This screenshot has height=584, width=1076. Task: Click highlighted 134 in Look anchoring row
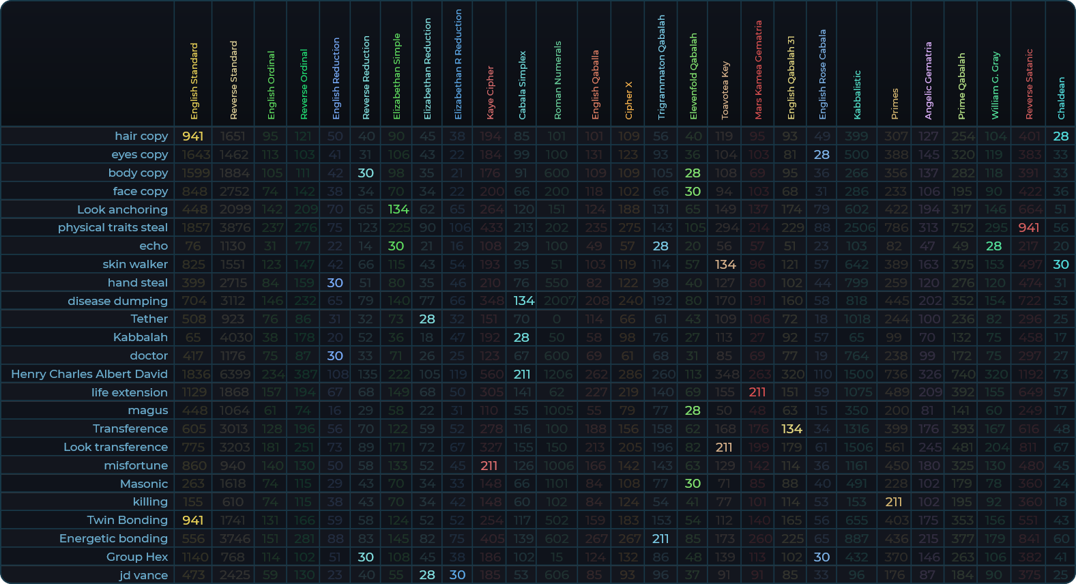[398, 209]
